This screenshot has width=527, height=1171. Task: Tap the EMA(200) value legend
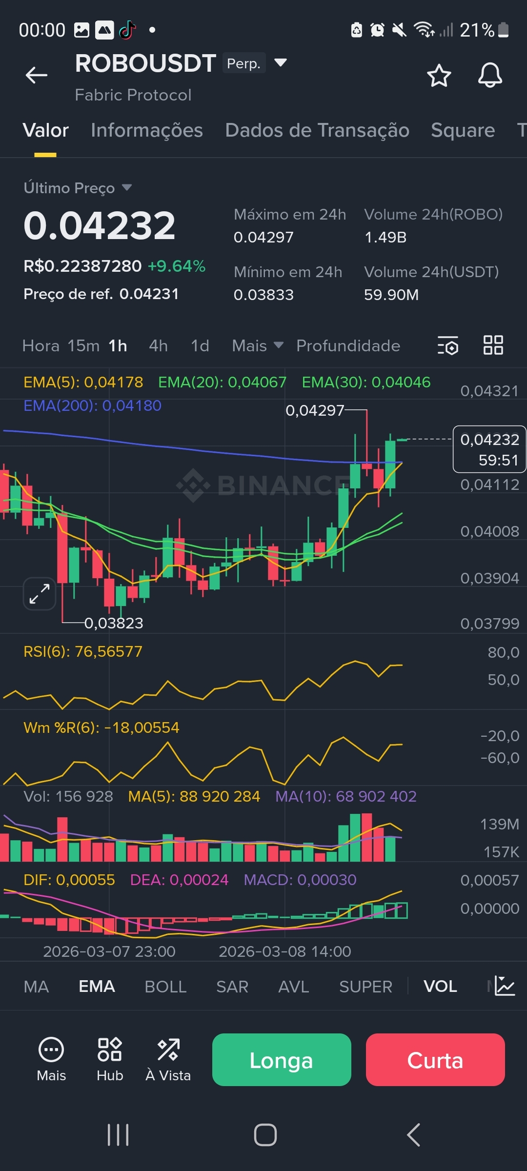click(x=93, y=405)
